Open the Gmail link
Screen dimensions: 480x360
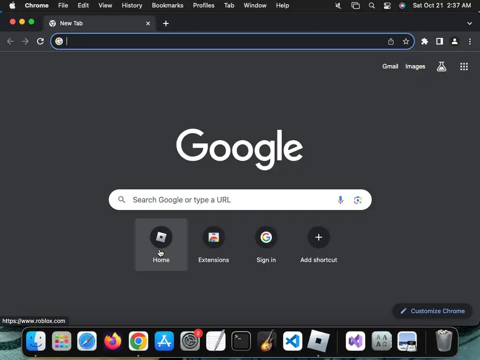click(390, 67)
